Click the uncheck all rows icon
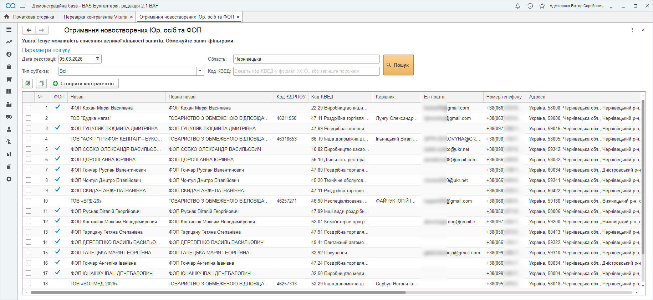The width and height of the screenshot is (653, 300). point(41,83)
